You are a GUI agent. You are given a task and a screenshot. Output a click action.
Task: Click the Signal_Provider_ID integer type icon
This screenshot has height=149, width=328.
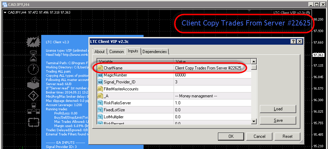click(x=100, y=82)
